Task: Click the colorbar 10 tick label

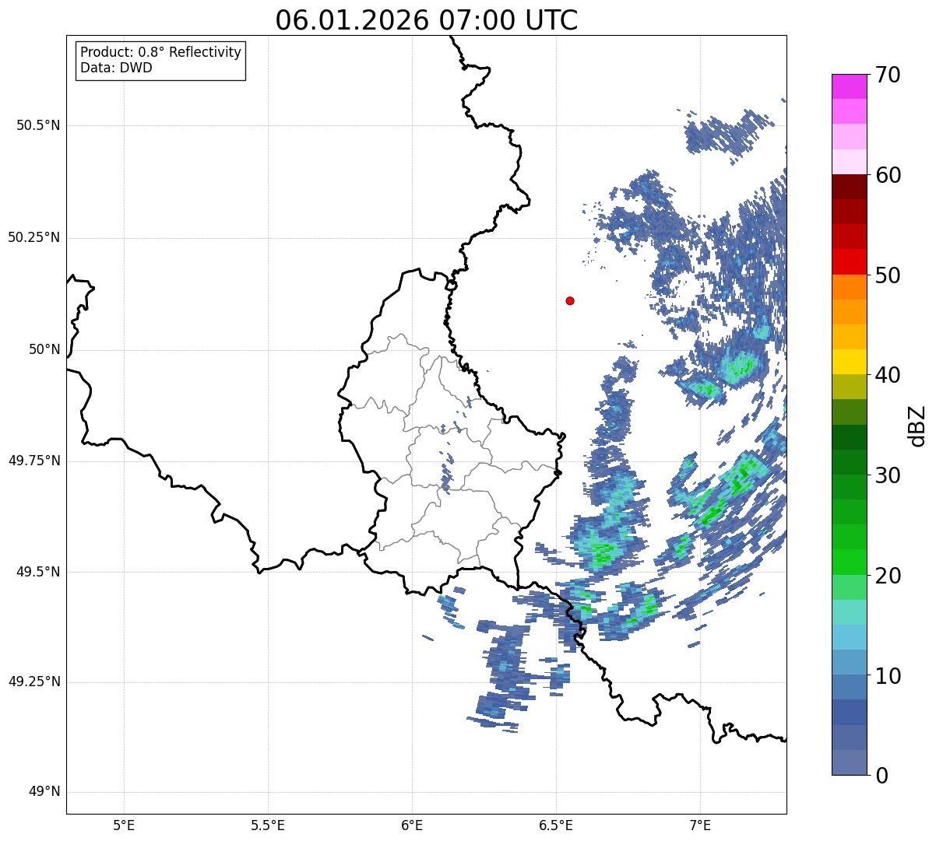Action: point(888,676)
